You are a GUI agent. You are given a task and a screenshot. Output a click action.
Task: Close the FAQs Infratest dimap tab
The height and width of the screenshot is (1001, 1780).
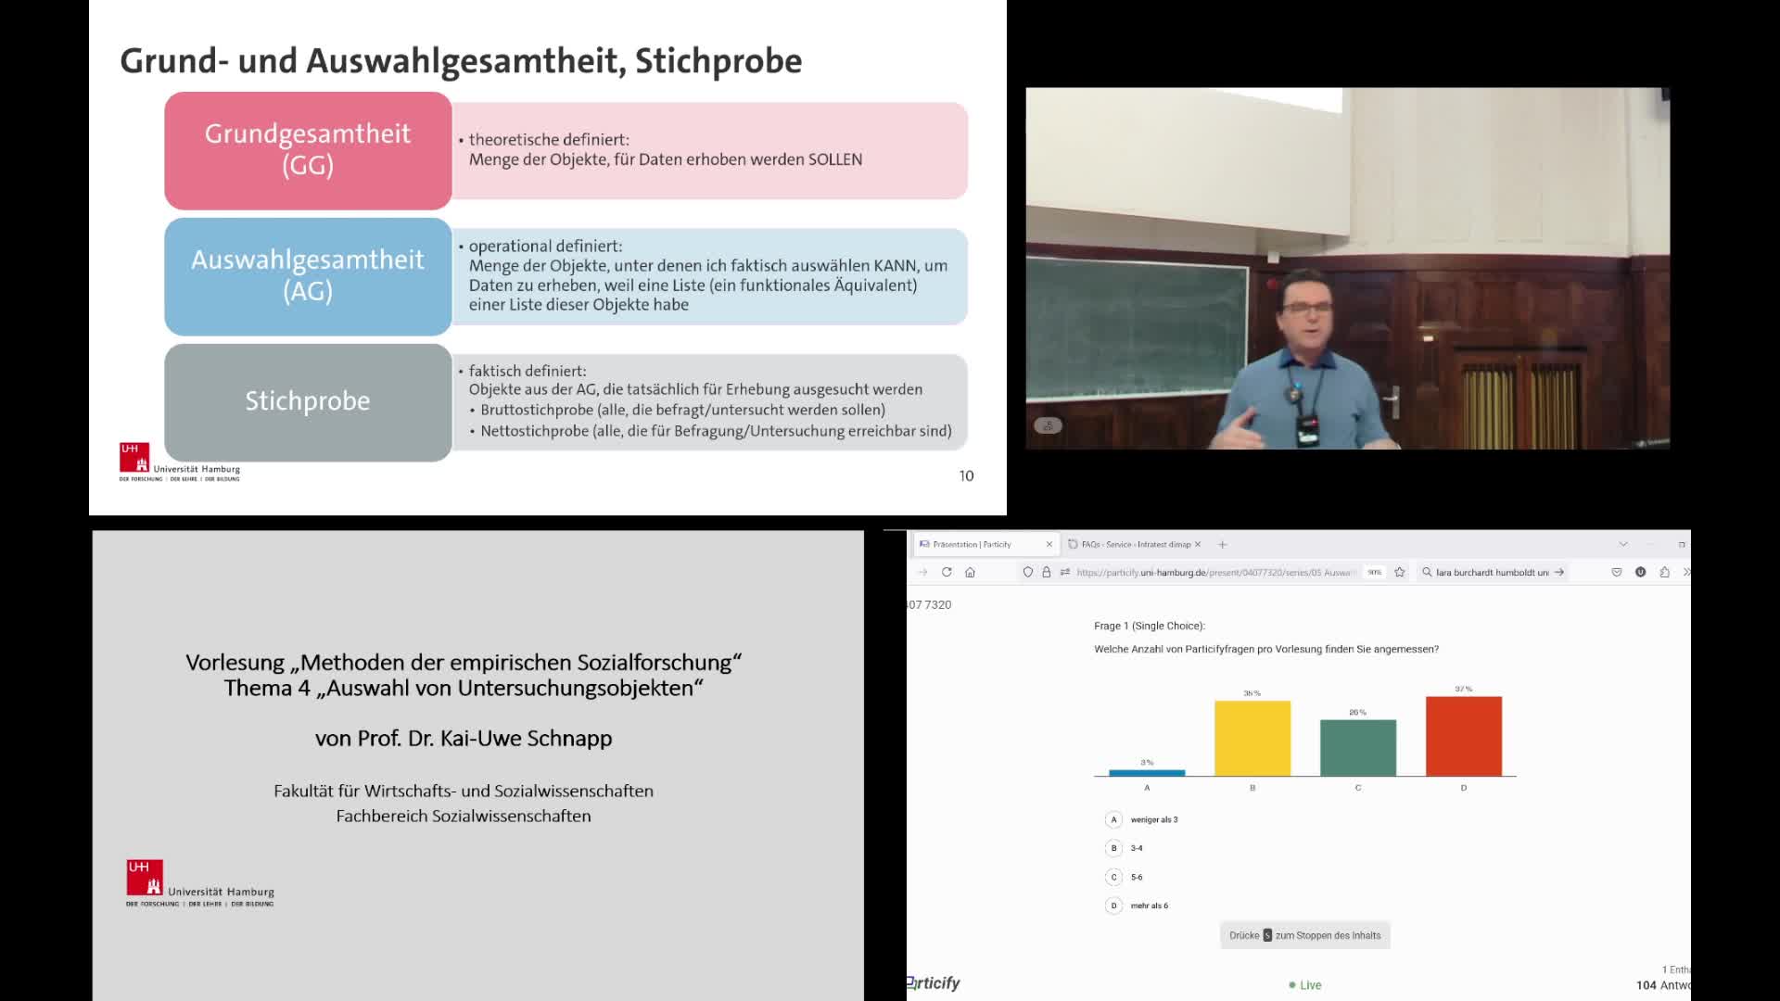[x=1198, y=544]
